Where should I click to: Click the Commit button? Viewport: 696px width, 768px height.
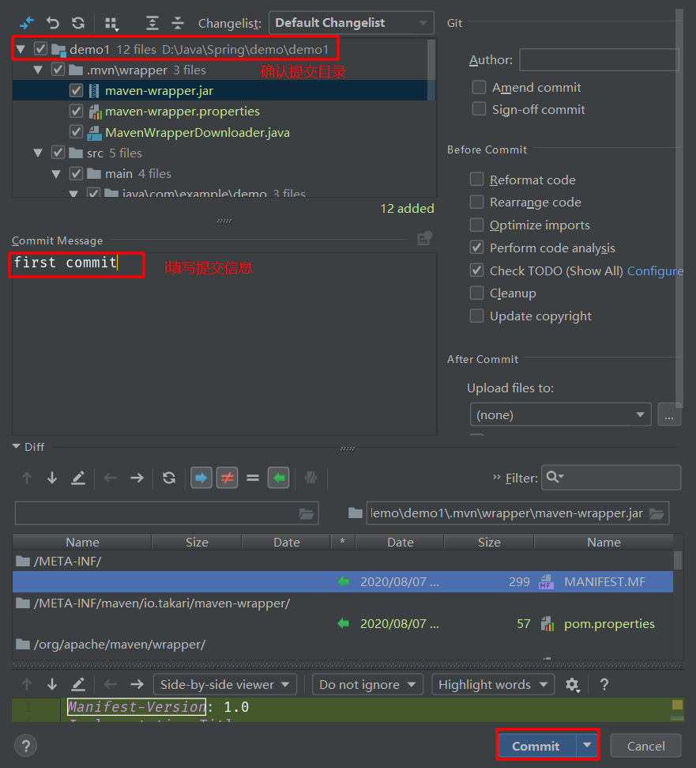click(536, 746)
